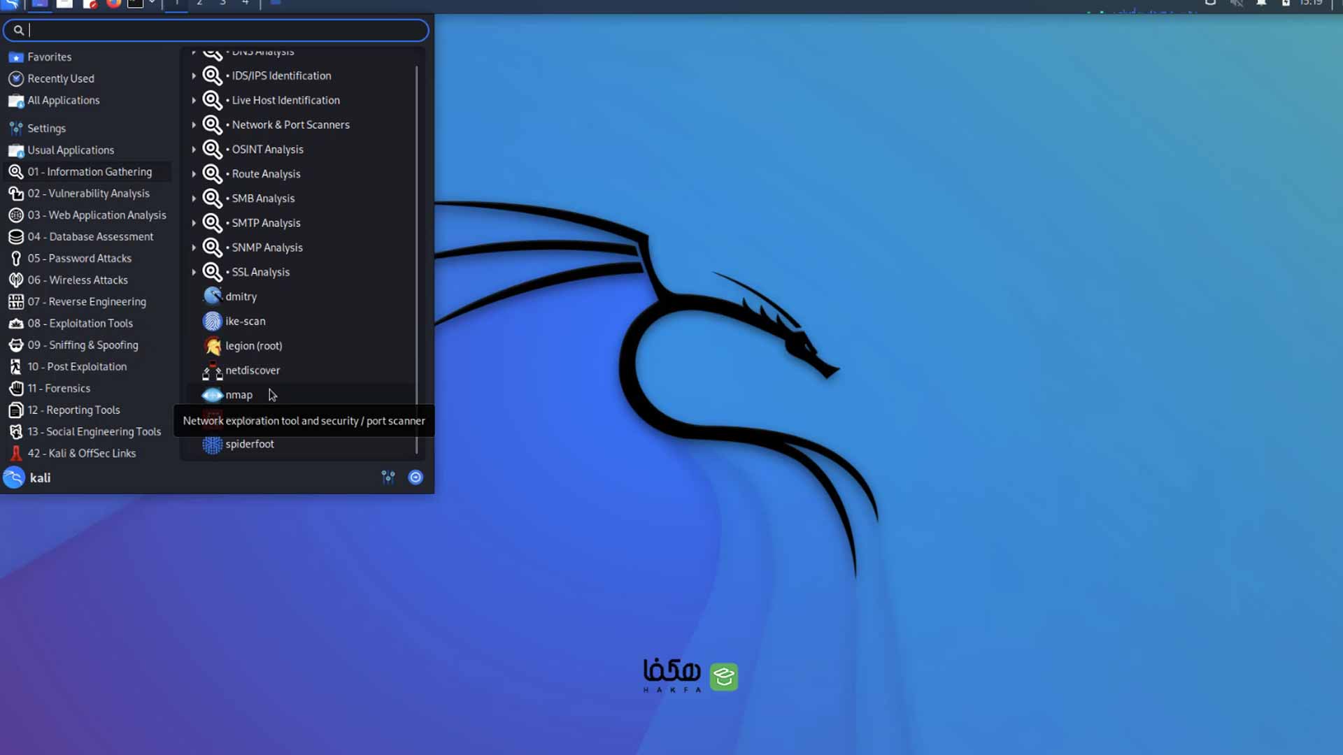The width and height of the screenshot is (1343, 755).
Task: Click the clock in the top panel
Action: click(x=1311, y=3)
